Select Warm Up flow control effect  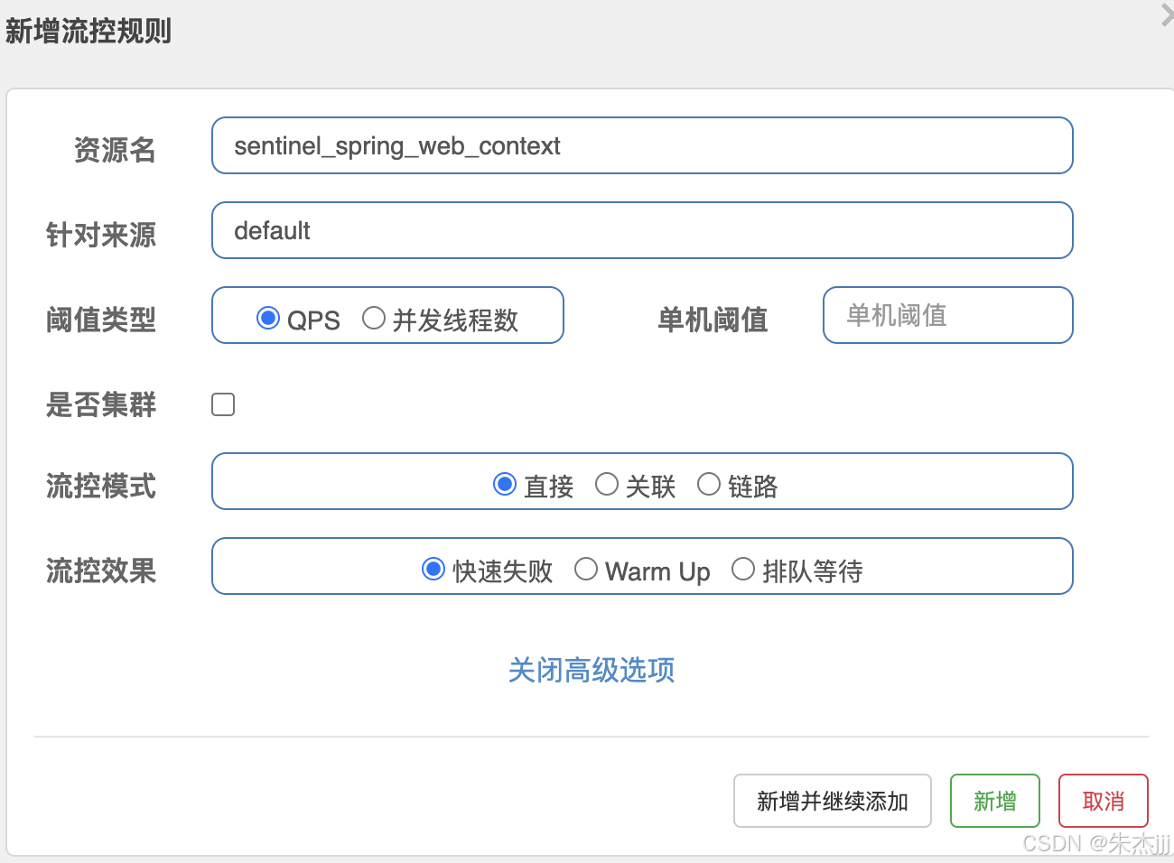(x=586, y=569)
